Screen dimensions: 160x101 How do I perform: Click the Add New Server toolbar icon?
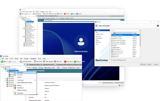coord(21,61)
